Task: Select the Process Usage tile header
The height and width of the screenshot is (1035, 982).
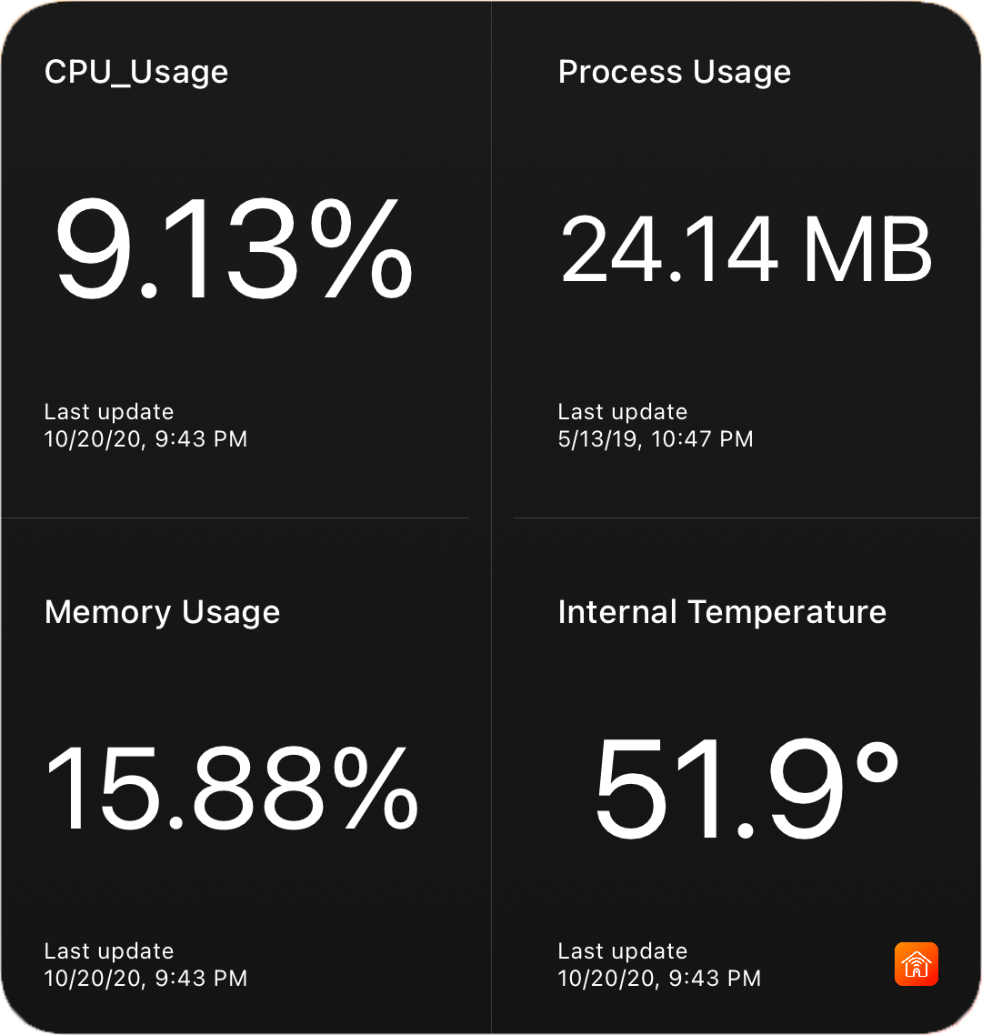Action: coord(675,72)
